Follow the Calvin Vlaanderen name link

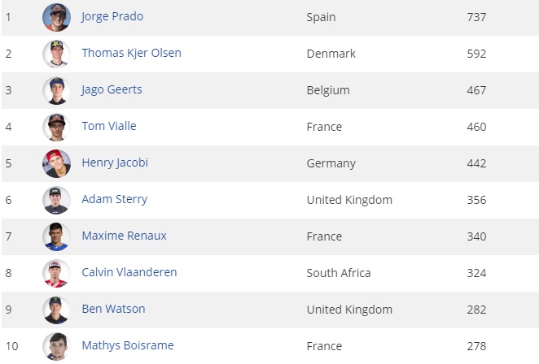[x=129, y=272]
